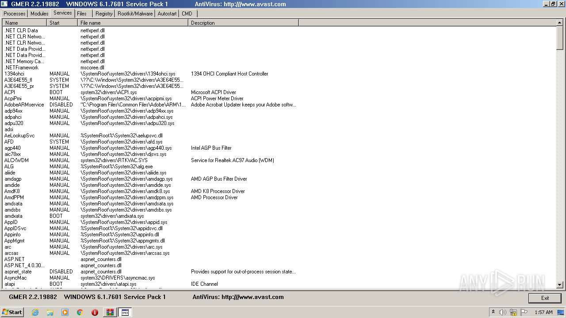Select the AmdK8 service row
The height and width of the screenshot is (318, 566).
[279, 191]
